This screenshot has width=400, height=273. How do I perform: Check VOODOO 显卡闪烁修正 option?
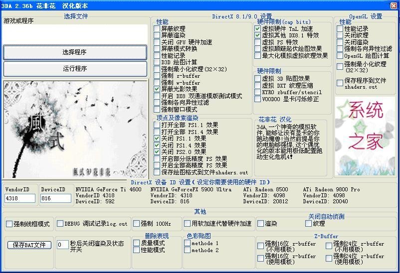(258, 99)
